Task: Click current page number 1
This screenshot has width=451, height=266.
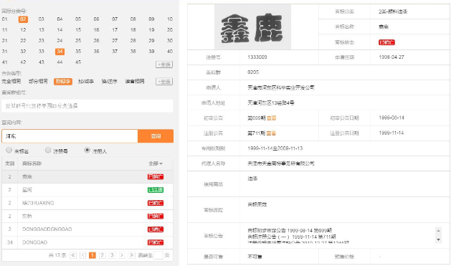Action: (x=92, y=255)
